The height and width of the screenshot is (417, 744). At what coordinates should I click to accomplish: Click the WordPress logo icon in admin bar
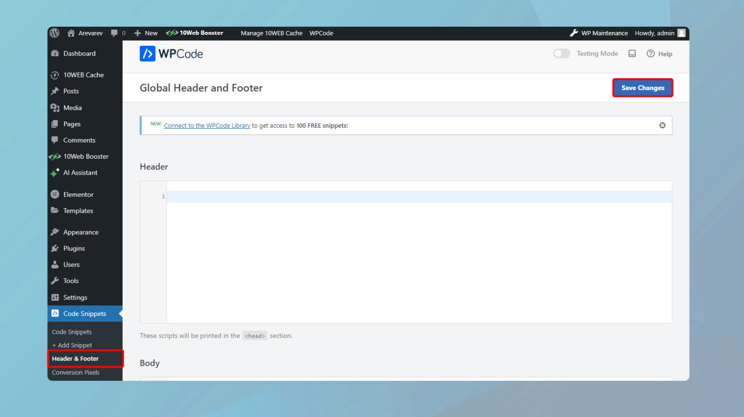point(55,33)
